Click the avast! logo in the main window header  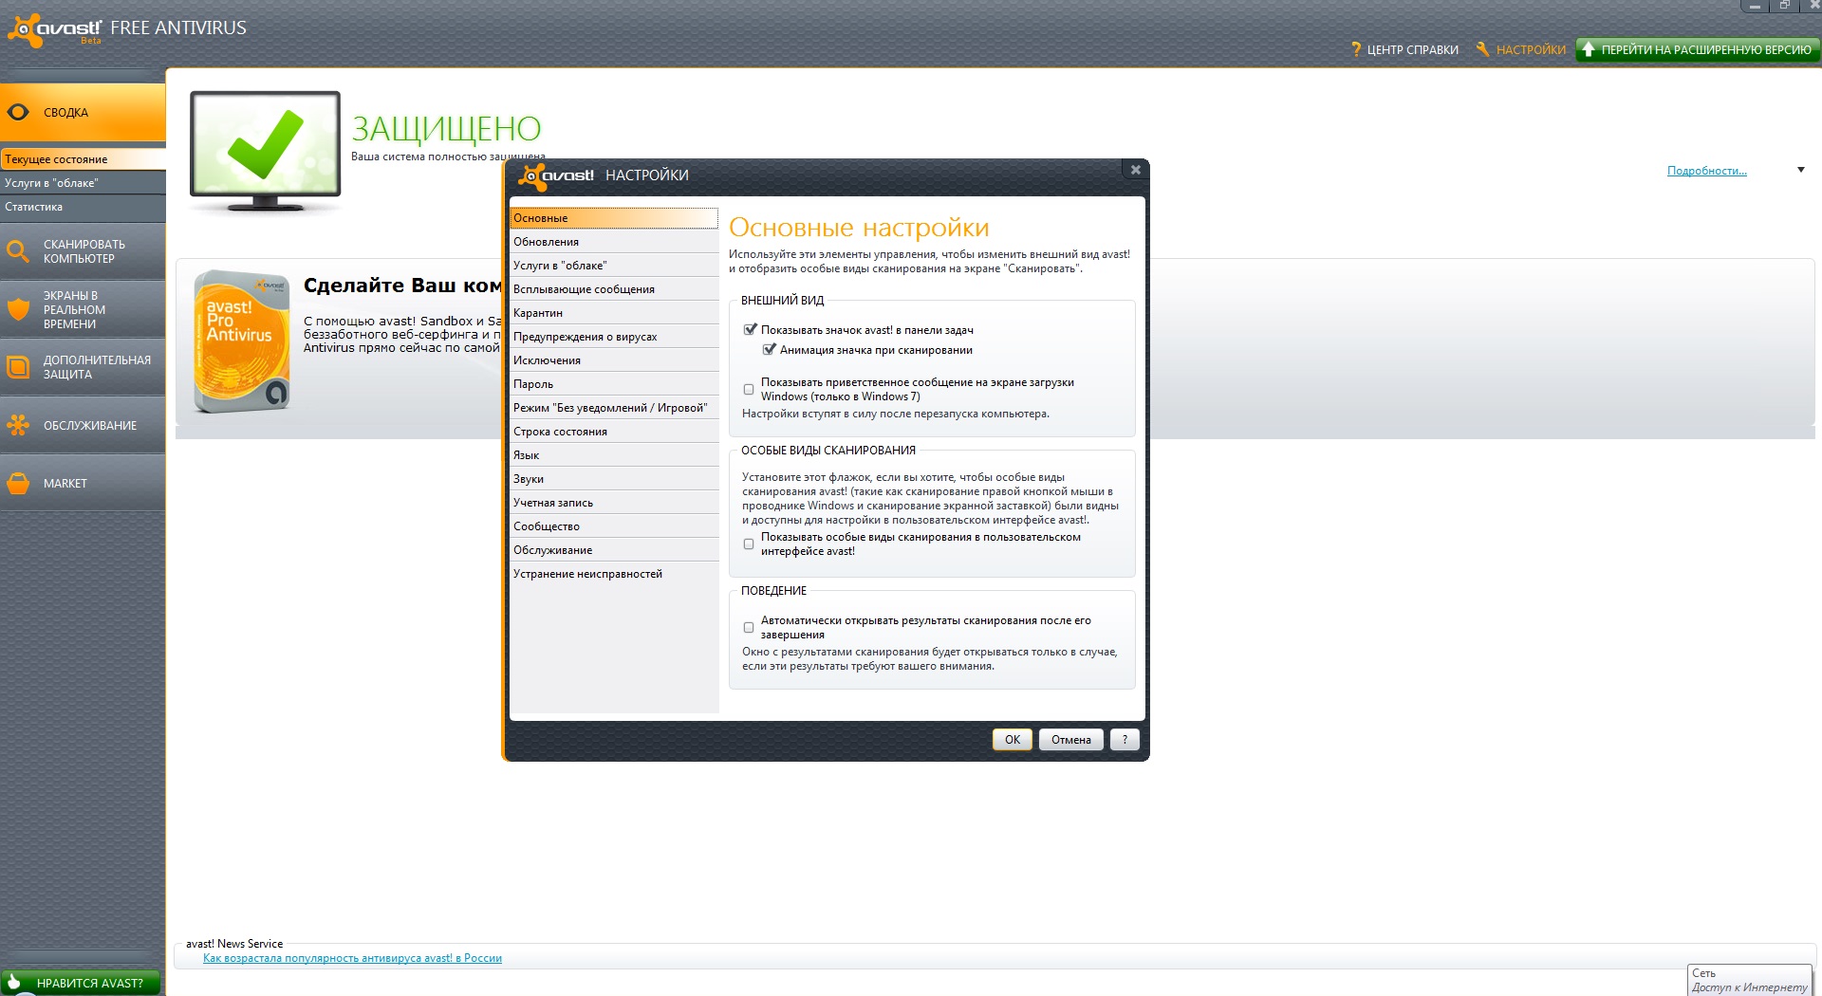(x=54, y=29)
